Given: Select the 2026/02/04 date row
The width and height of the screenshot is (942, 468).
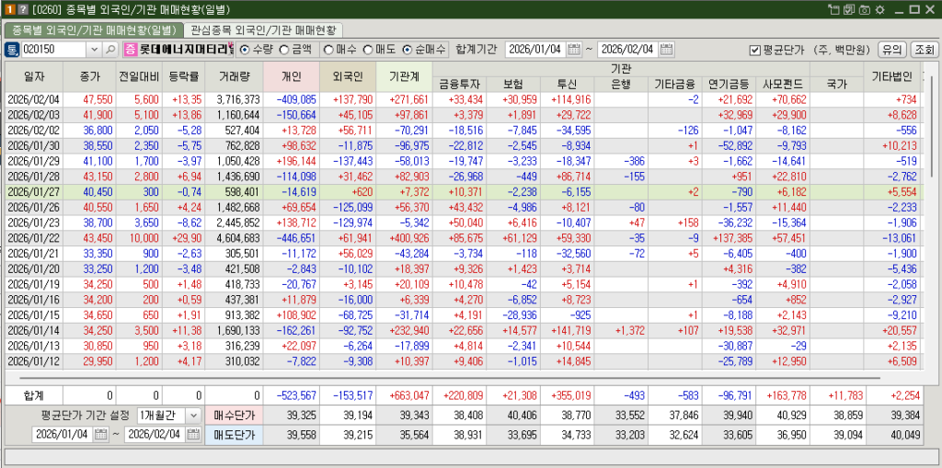Looking at the screenshot, I should coord(463,99).
